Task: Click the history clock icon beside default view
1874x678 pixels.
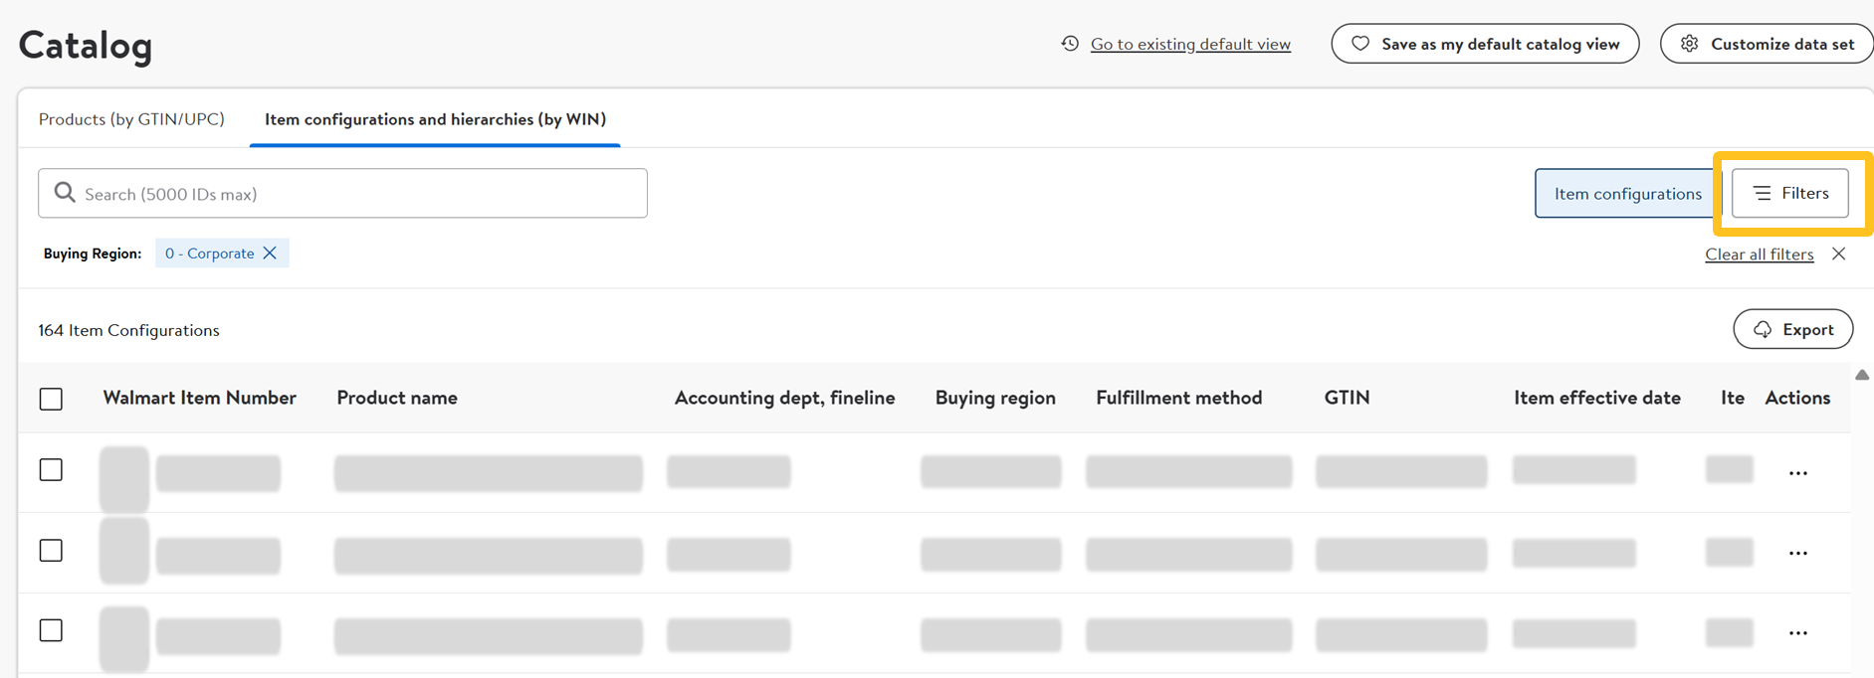Action: click(x=1070, y=44)
